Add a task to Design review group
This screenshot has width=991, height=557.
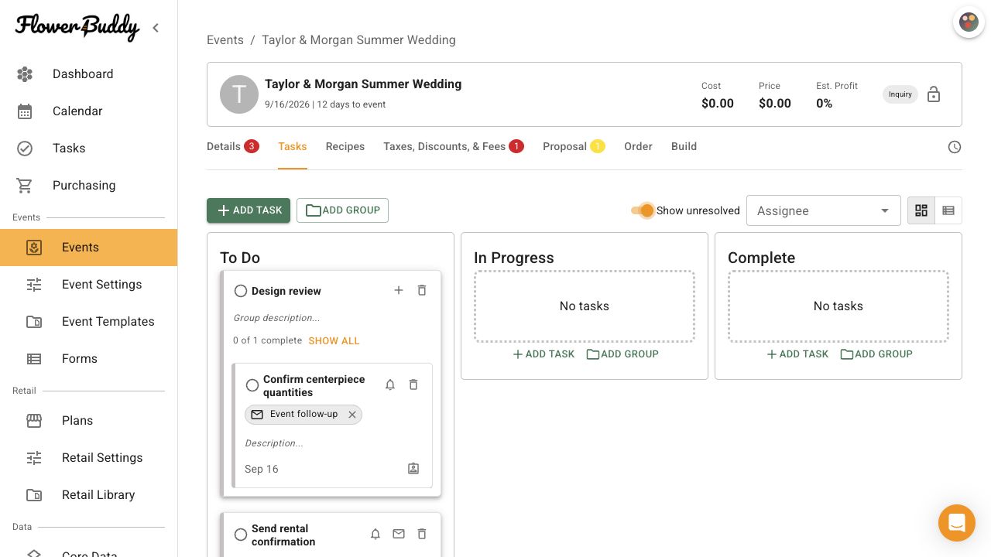(399, 290)
